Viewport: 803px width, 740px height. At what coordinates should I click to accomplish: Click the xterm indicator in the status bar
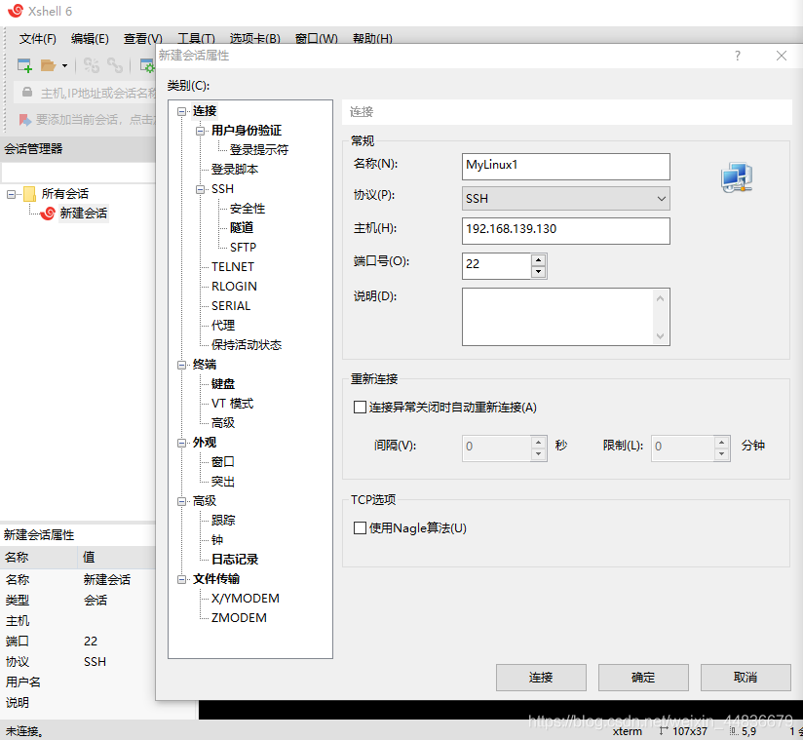click(x=627, y=731)
